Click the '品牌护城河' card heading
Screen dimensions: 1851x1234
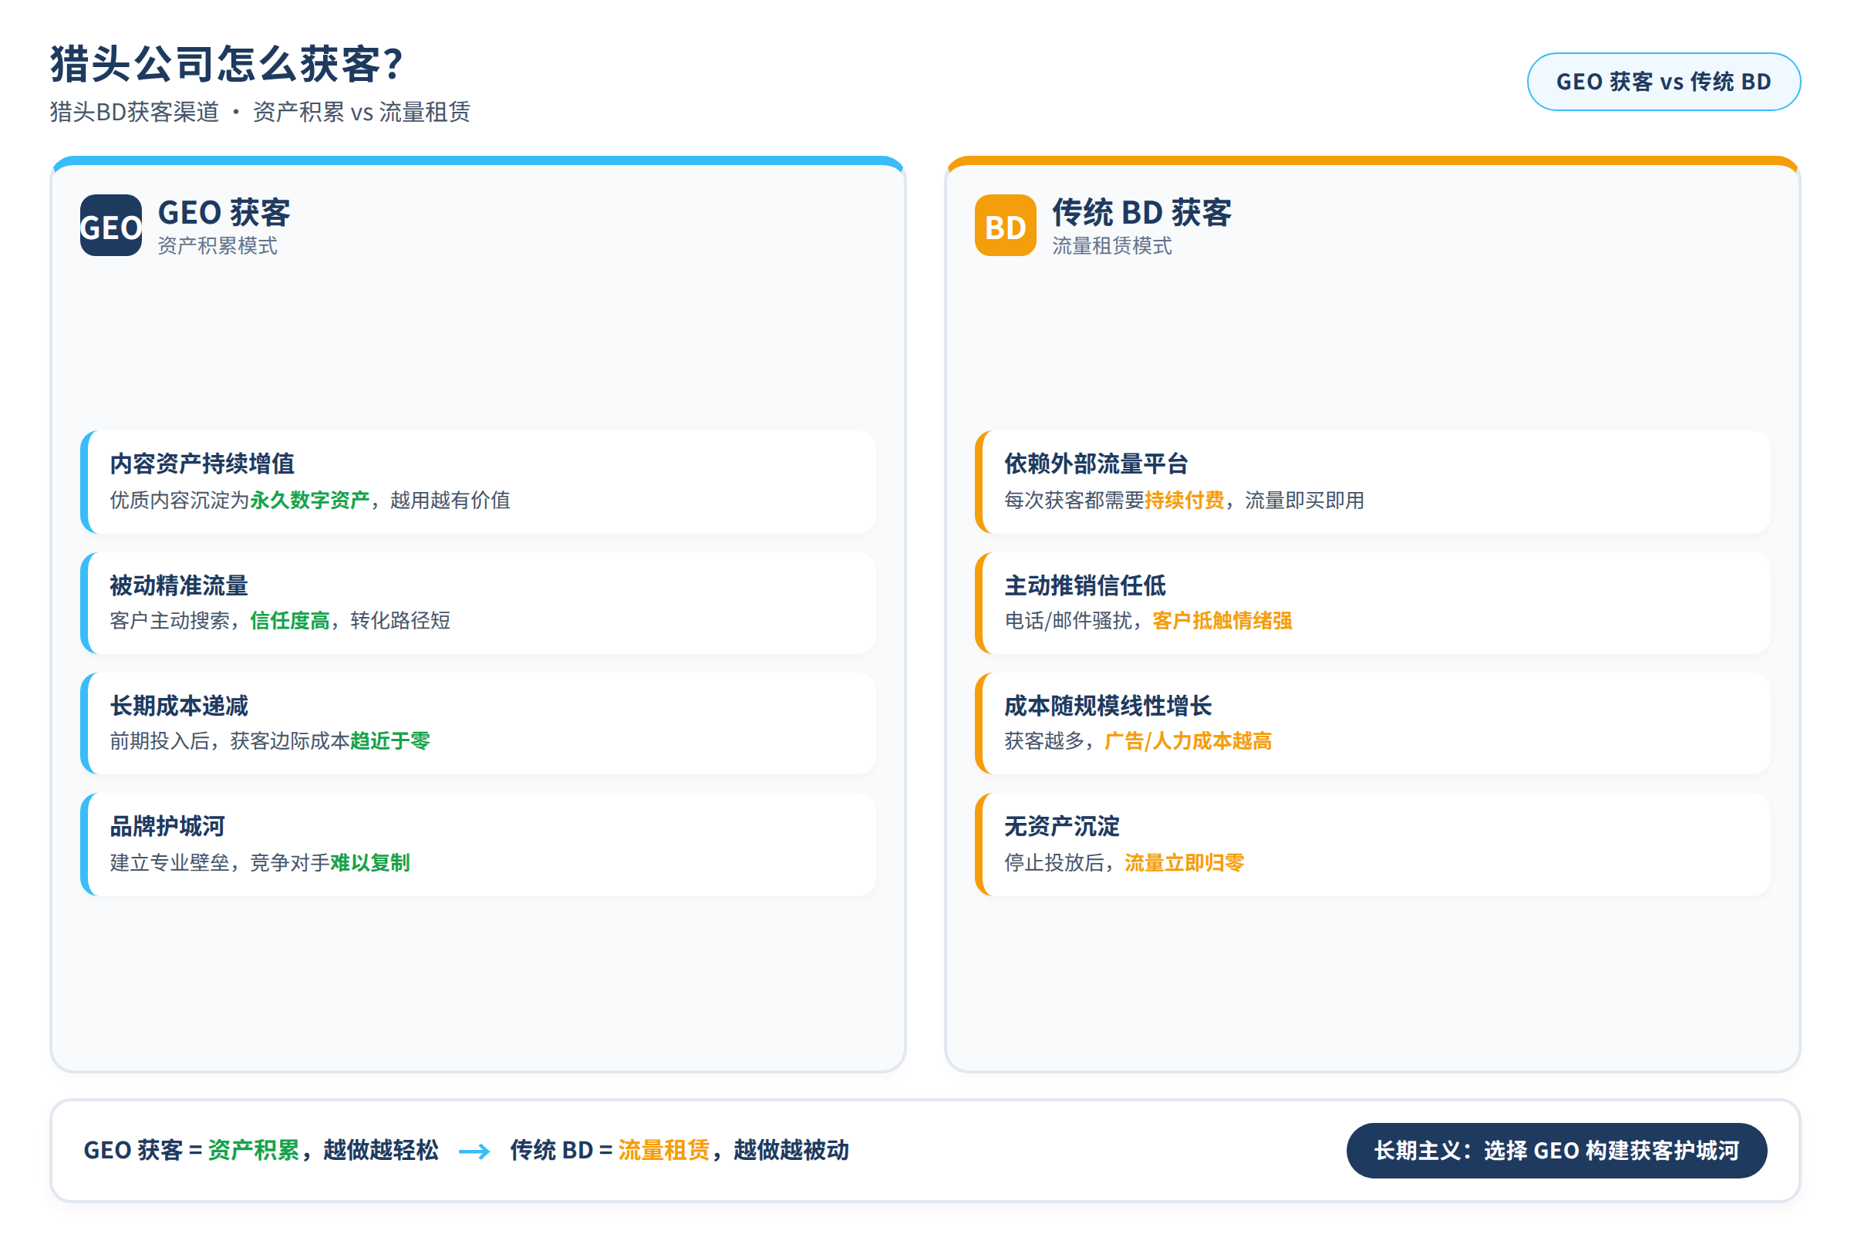[x=167, y=826]
